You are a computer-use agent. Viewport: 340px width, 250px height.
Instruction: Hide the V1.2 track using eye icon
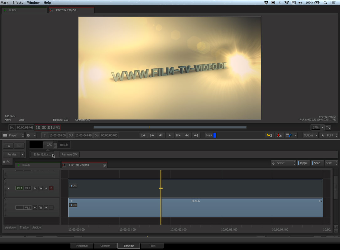(35, 188)
